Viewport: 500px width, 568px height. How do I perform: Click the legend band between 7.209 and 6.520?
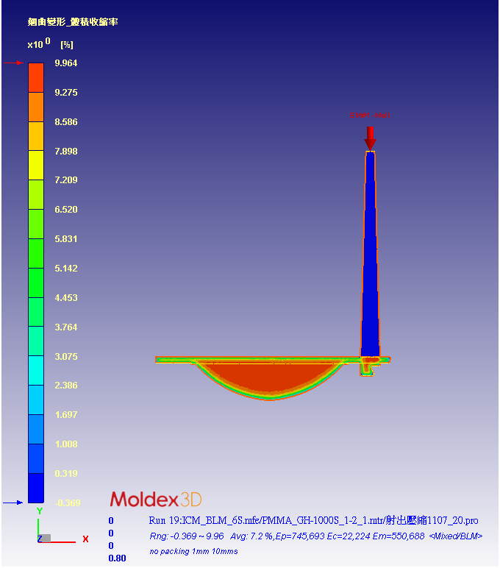point(36,194)
